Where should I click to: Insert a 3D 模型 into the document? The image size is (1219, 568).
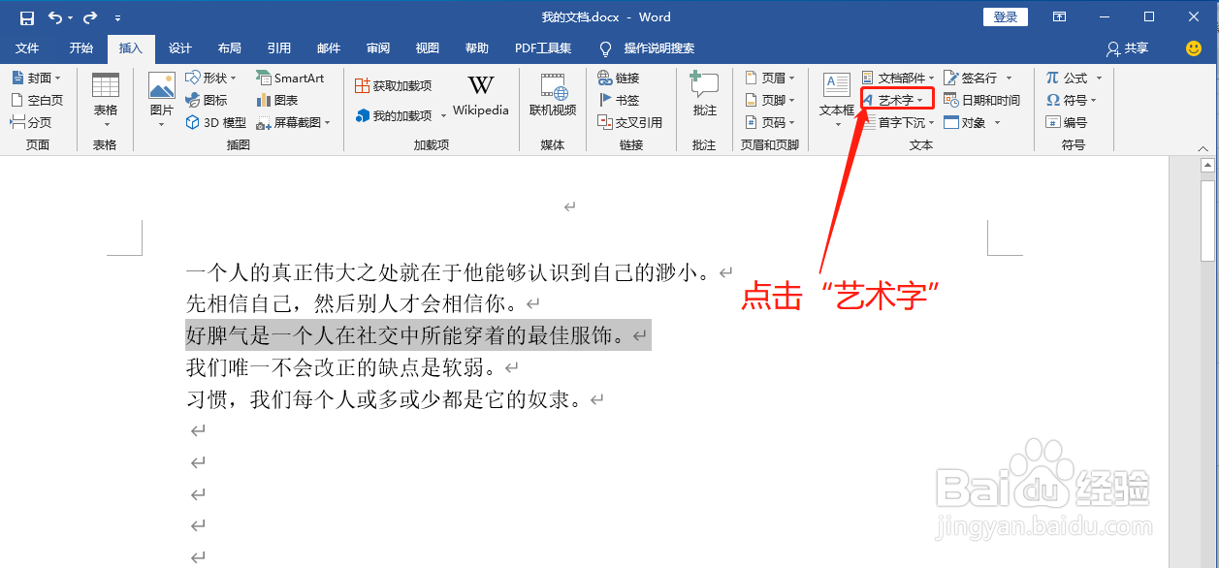click(213, 121)
